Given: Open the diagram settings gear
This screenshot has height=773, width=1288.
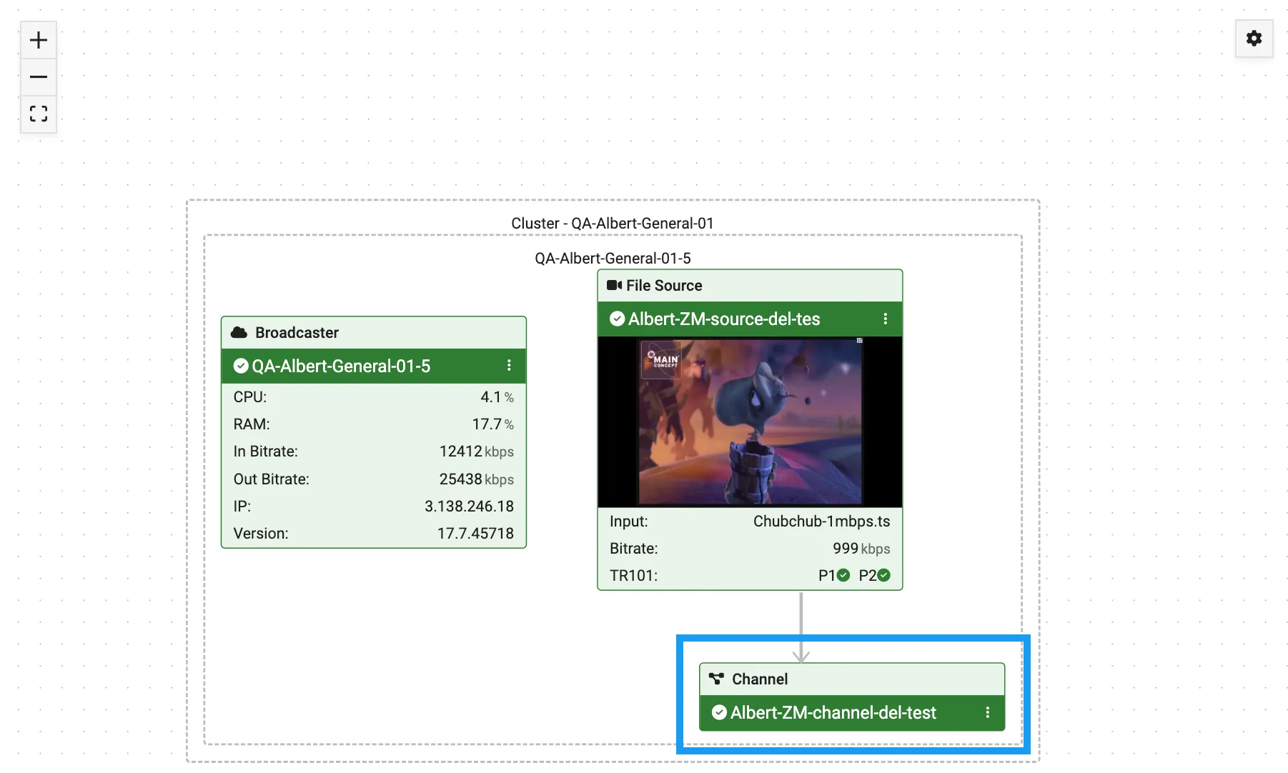Looking at the screenshot, I should (x=1254, y=39).
